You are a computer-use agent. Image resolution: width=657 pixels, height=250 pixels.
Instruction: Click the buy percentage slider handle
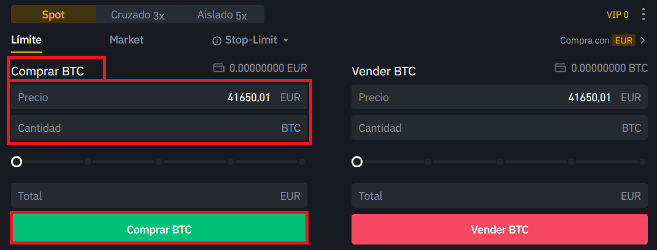(17, 162)
